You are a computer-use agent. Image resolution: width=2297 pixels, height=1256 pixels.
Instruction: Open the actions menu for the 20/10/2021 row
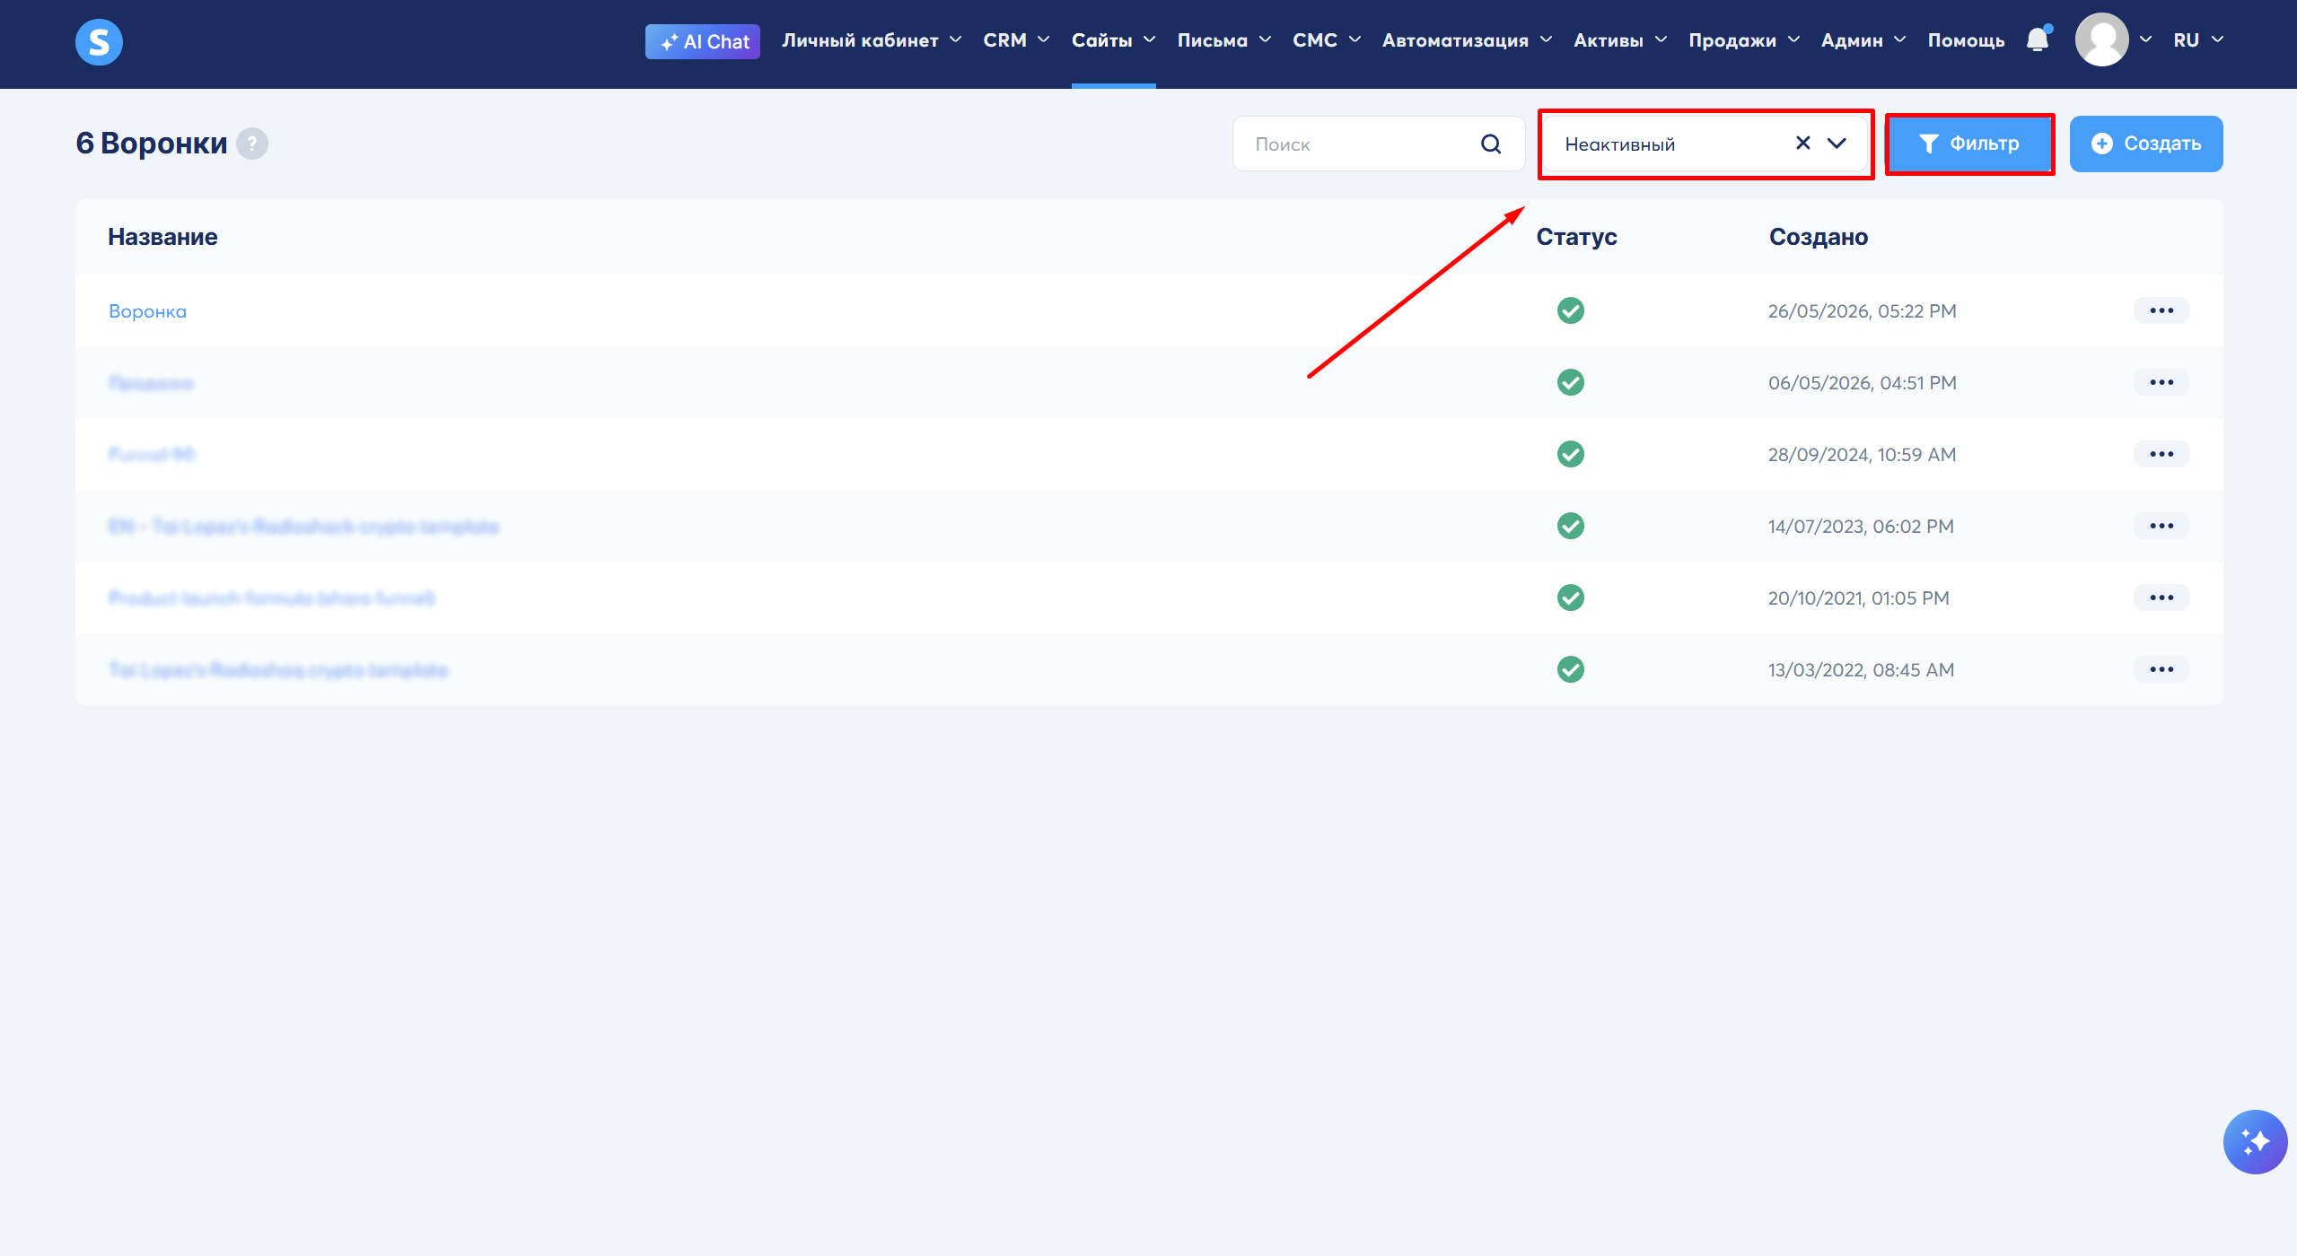pyautogui.click(x=2161, y=597)
